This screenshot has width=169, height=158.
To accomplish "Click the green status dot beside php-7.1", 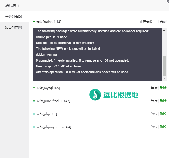I will (x=34, y=114).
